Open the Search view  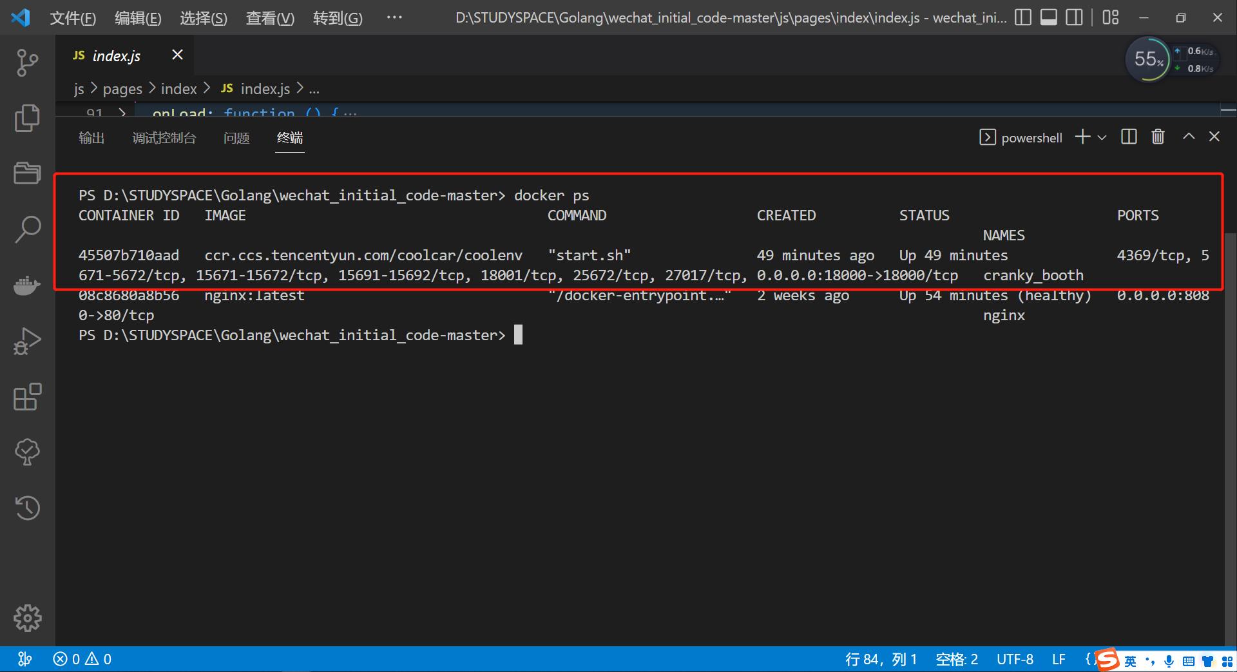click(x=27, y=229)
